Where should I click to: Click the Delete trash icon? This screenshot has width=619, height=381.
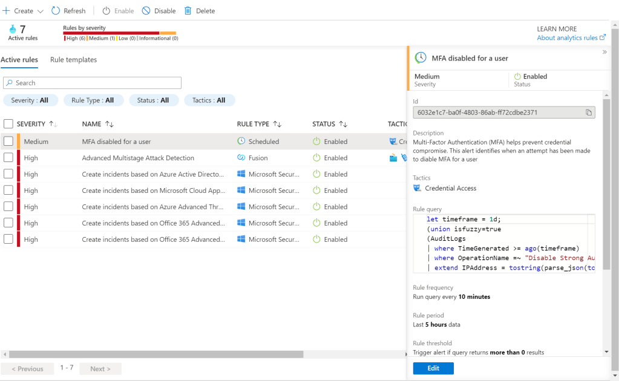coord(188,11)
